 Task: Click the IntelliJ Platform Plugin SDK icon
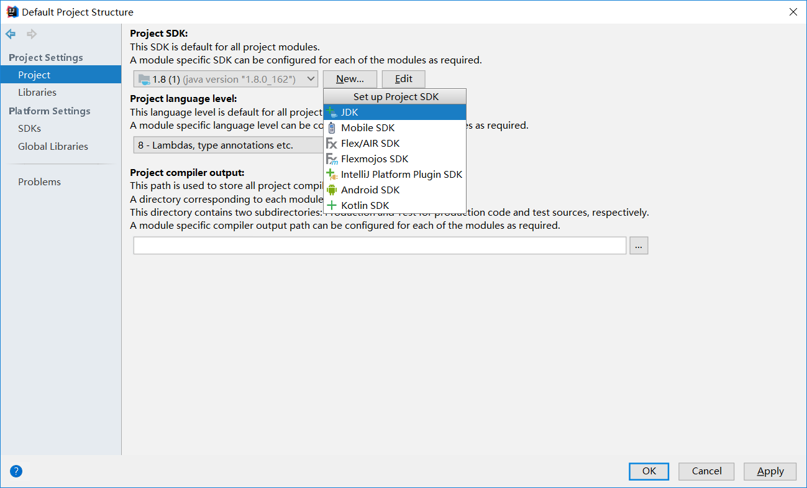tap(332, 175)
